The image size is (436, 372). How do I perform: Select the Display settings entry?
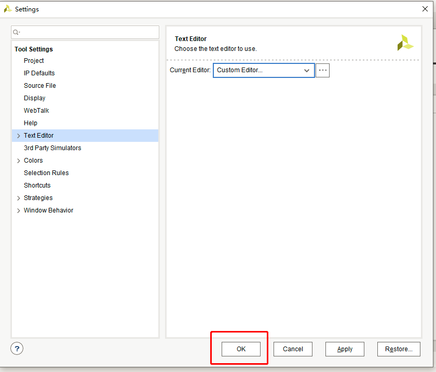click(34, 98)
